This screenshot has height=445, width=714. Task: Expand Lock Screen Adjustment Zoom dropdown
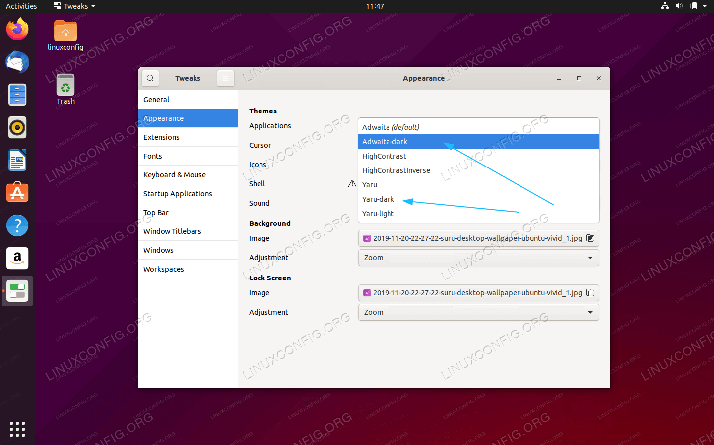(x=478, y=312)
